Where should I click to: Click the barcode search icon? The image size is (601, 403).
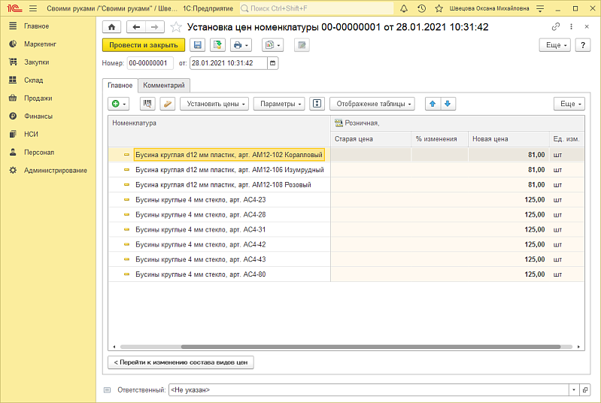click(x=147, y=104)
